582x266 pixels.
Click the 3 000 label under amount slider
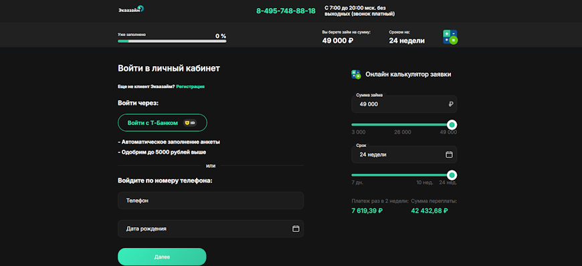pyautogui.click(x=359, y=132)
